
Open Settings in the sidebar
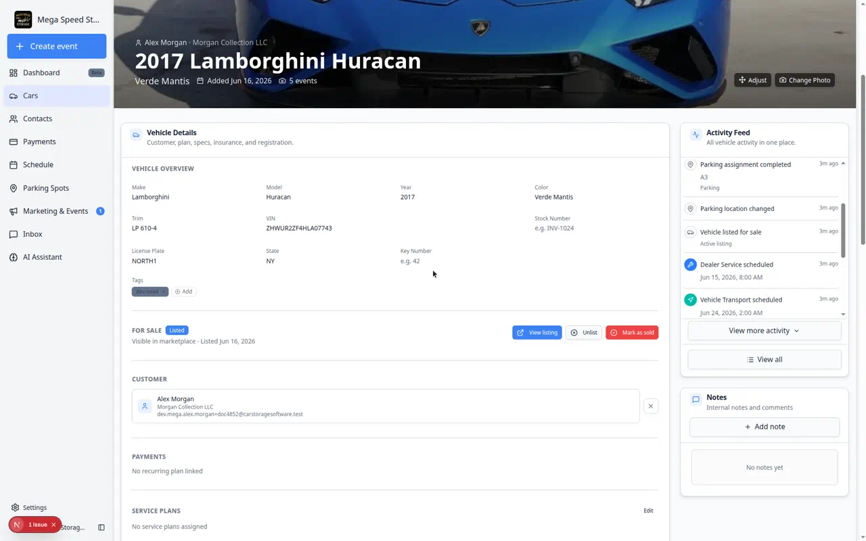[29, 507]
